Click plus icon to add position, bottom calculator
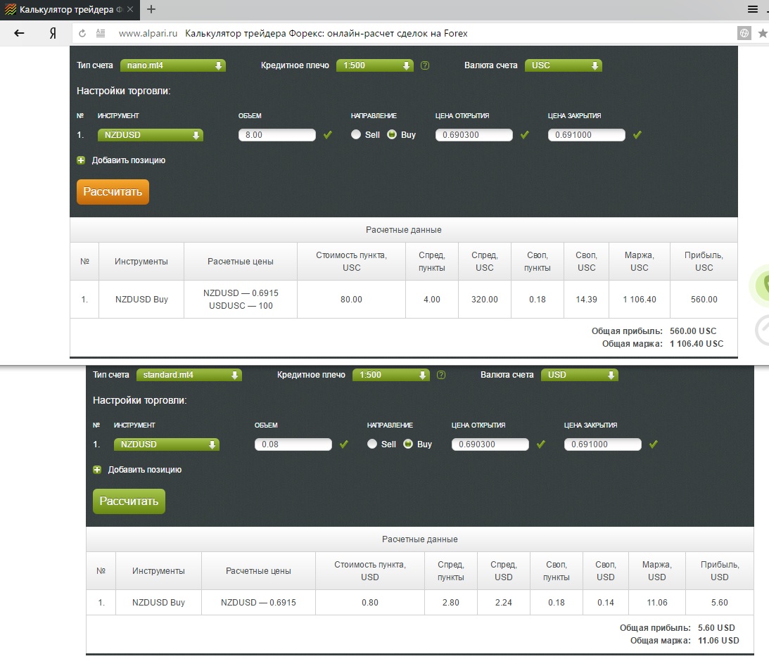The width and height of the screenshot is (769, 666). tap(97, 470)
